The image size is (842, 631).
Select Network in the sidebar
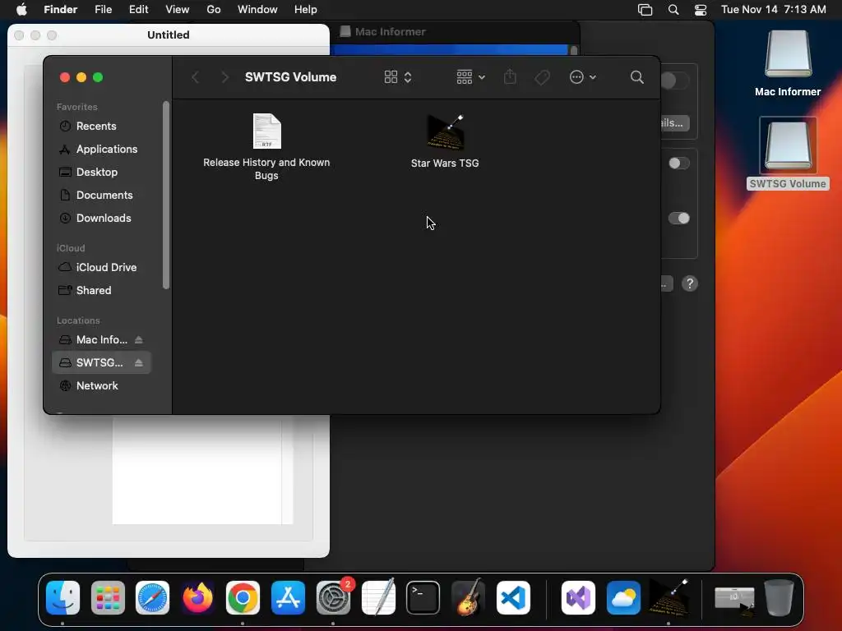click(x=102, y=386)
